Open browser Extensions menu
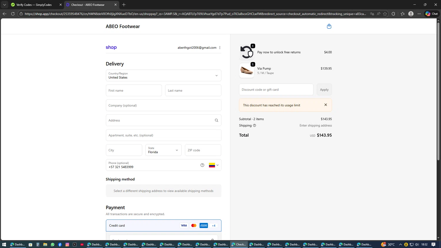 [x=393, y=14]
